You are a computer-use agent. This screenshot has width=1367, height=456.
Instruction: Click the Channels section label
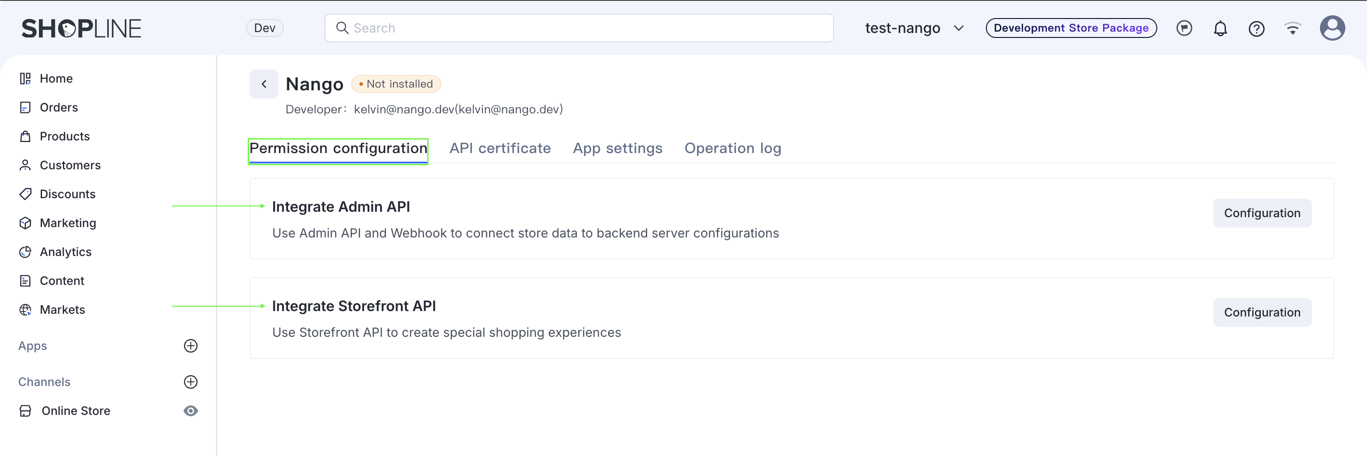tap(44, 382)
